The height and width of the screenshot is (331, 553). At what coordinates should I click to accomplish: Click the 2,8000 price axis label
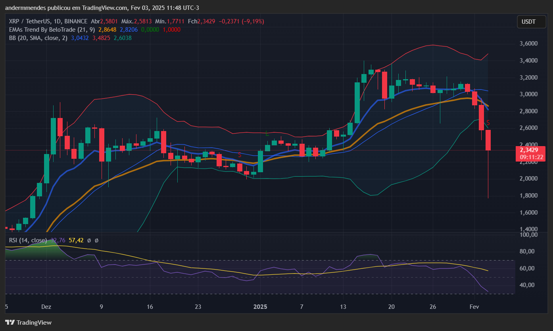pos(529,111)
